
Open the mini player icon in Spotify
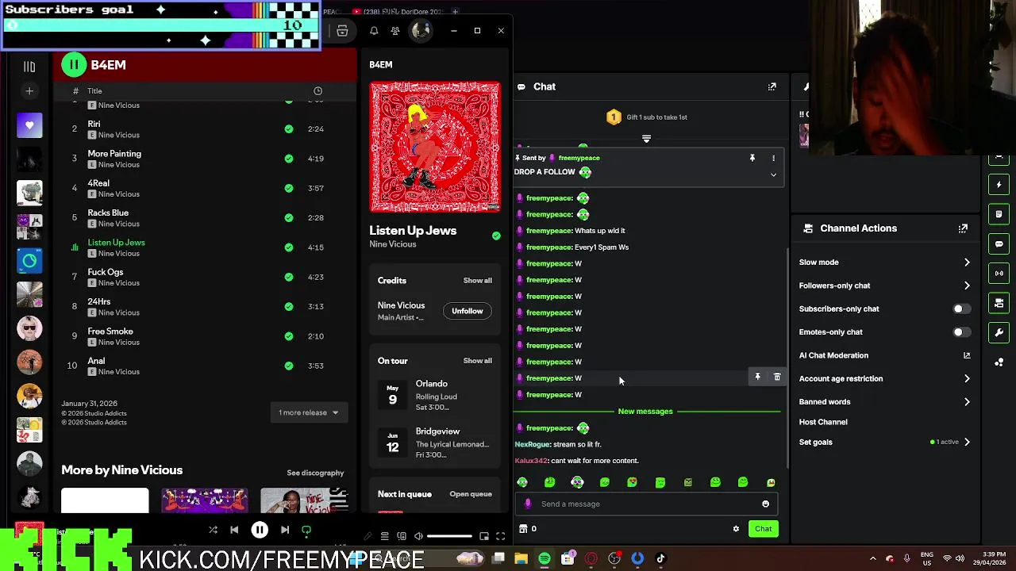[x=484, y=537]
